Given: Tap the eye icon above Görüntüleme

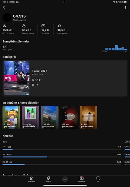Looking at the screenshot, I should 5,26.
